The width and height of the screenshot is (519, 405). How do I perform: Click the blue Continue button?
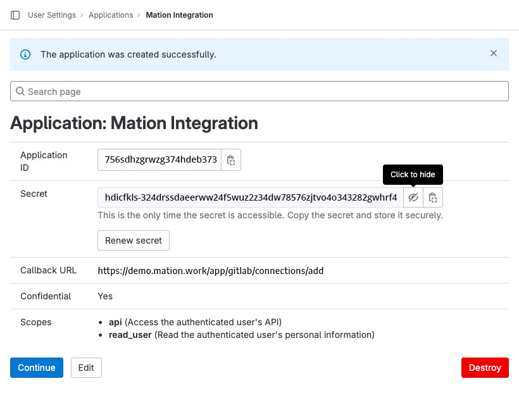tap(37, 368)
